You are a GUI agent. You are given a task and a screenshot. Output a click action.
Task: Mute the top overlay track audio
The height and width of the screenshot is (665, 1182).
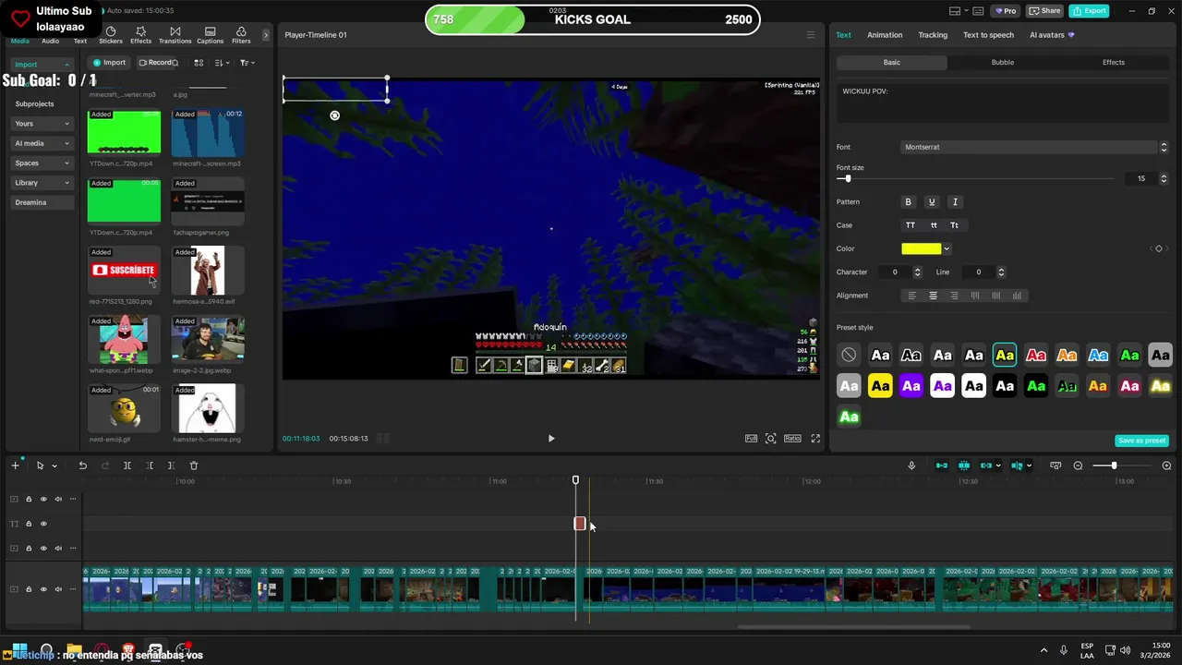(x=58, y=499)
